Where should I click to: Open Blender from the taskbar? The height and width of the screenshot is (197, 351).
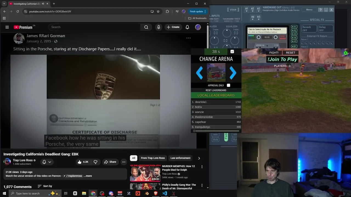pos(147,193)
